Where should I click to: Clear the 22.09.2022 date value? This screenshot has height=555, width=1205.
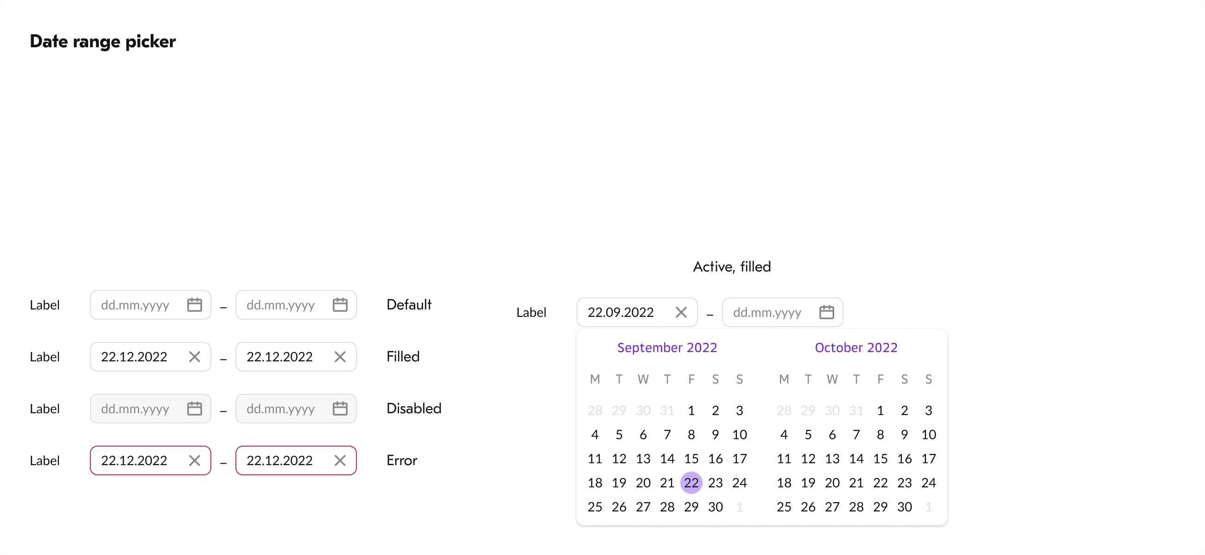pos(681,312)
